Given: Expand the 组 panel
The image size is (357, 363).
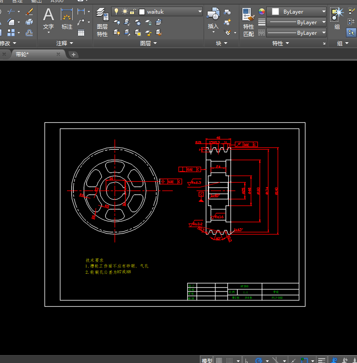Looking at the screenshot, I should click(x=342, y=43).
